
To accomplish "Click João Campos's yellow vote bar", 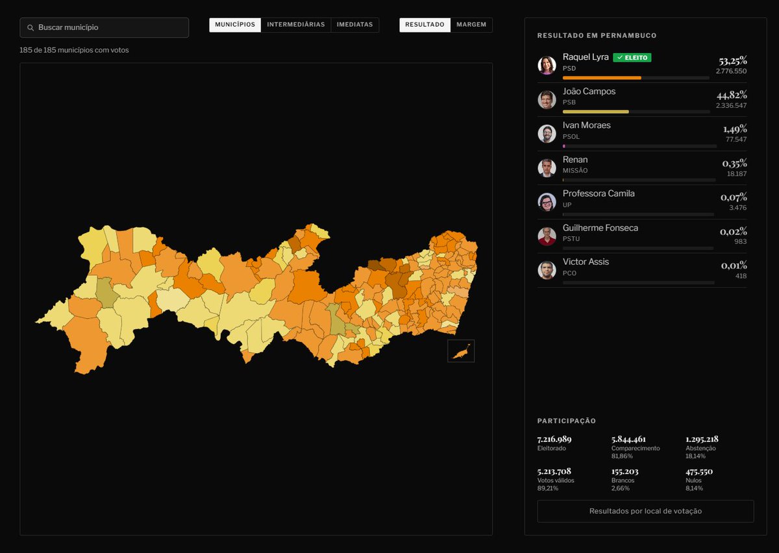I will [596, 112].
